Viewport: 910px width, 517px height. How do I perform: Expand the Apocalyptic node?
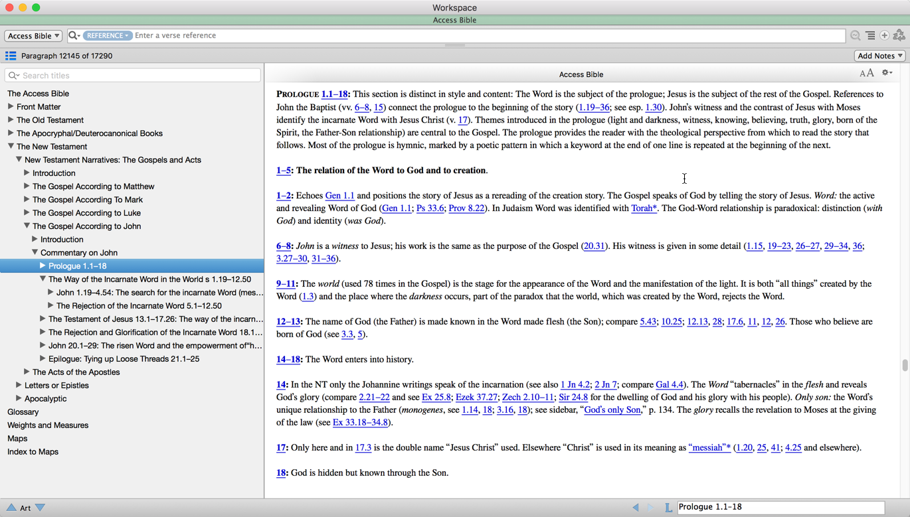tap(19, 398)
